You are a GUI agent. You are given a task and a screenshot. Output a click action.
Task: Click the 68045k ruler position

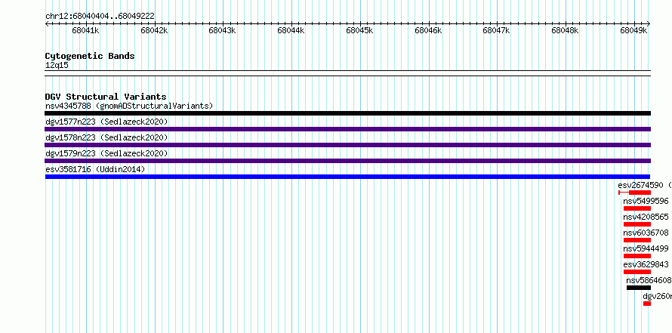[x=359, y=30]
